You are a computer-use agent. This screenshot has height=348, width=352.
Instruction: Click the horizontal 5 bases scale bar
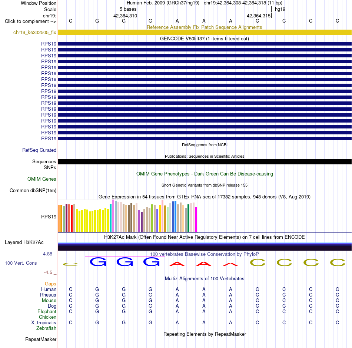pyautogui.click(x=205, y=9)
